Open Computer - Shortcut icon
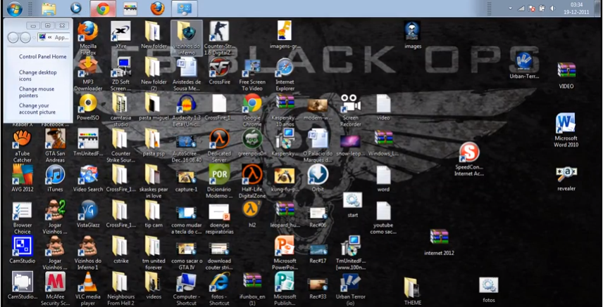The image size is (603, 307). [187, 289]
